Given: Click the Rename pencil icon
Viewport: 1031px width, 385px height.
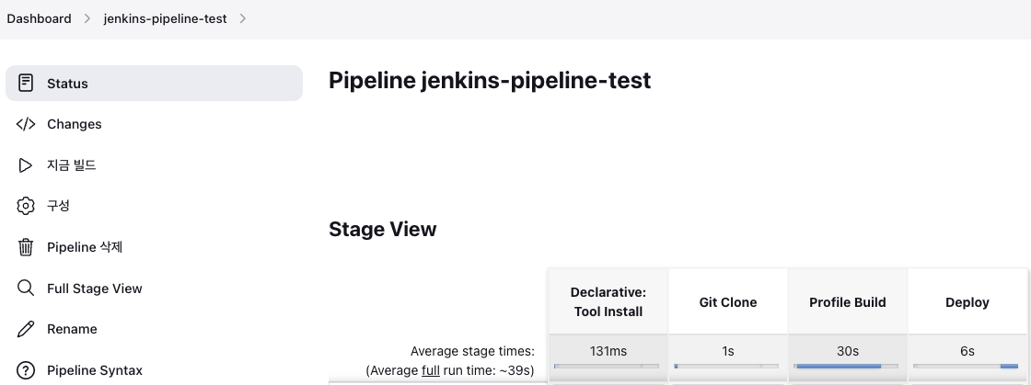Looking at the screenshot, I should tap(27, 329).
